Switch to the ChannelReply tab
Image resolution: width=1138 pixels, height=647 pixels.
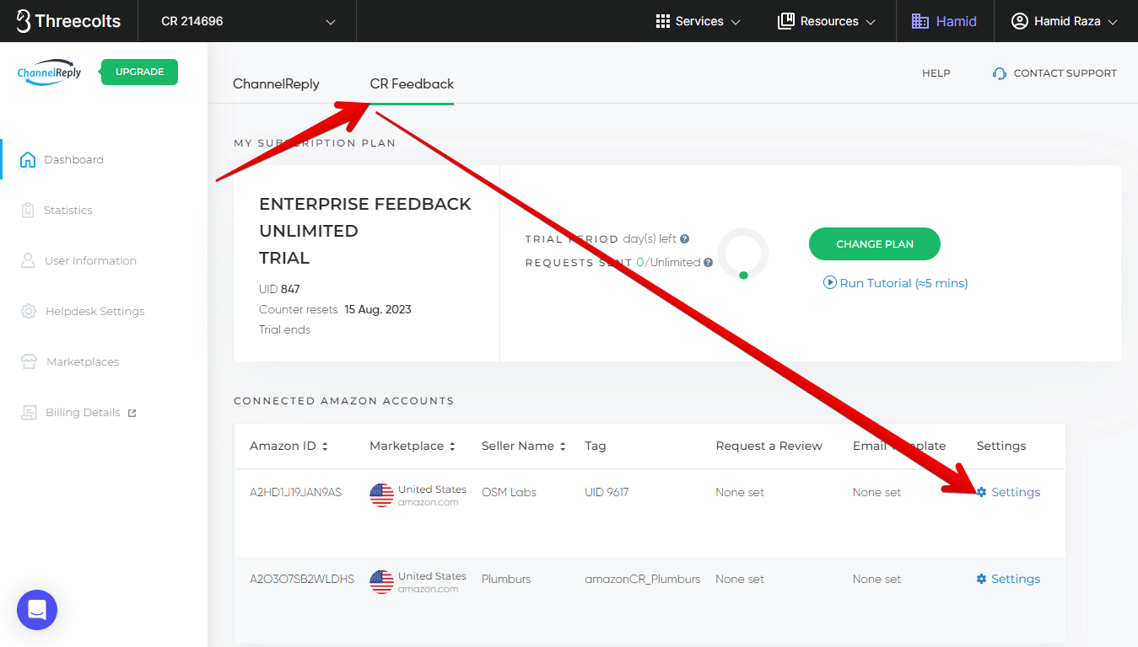tap(276, 83)
